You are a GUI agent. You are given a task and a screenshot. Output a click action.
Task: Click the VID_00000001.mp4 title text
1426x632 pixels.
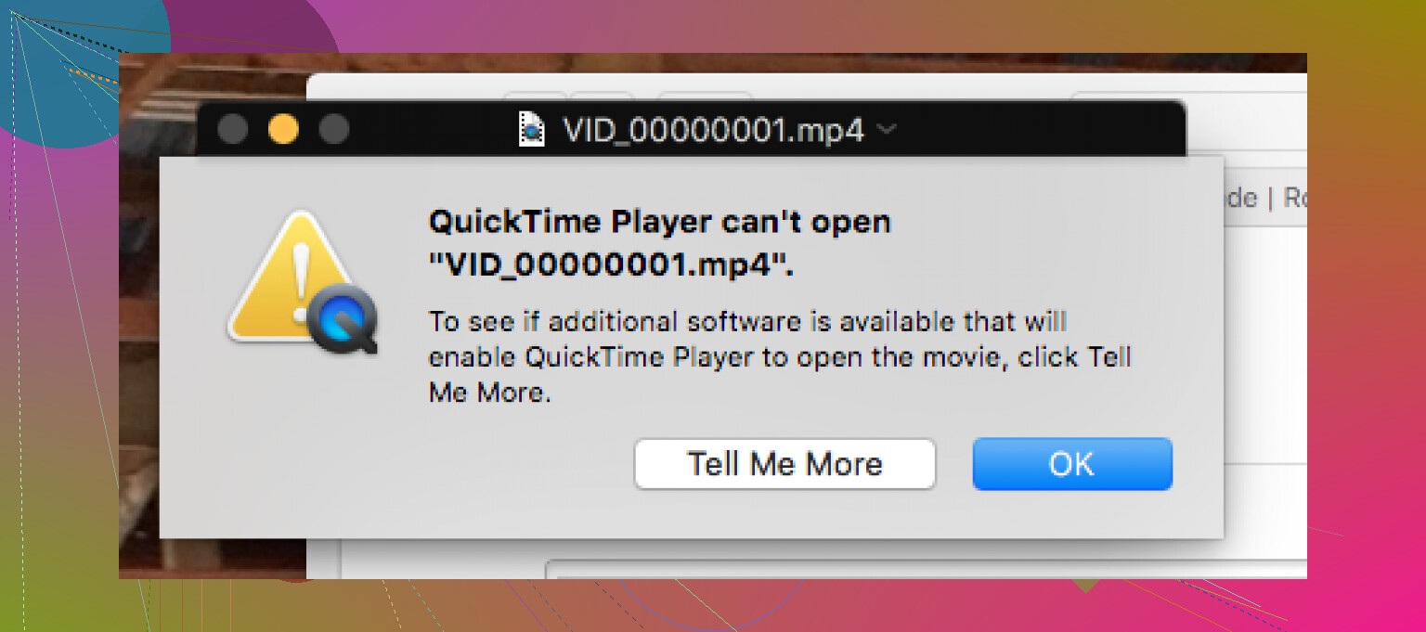[x=715, y=130]
